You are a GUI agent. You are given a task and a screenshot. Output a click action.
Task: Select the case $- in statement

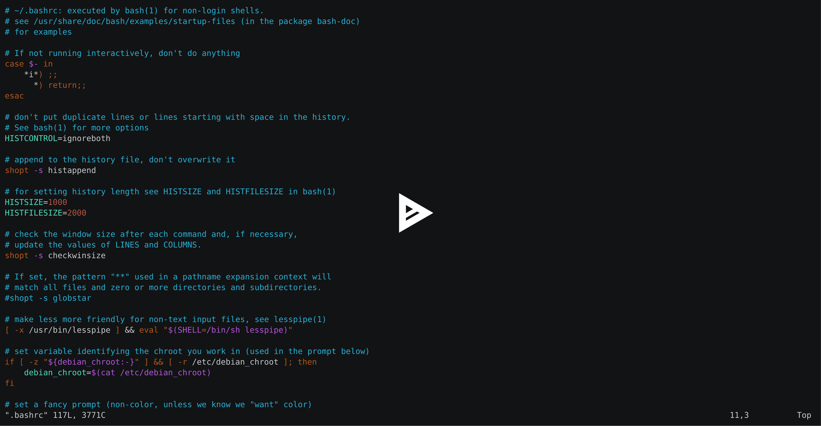(30, 64)
